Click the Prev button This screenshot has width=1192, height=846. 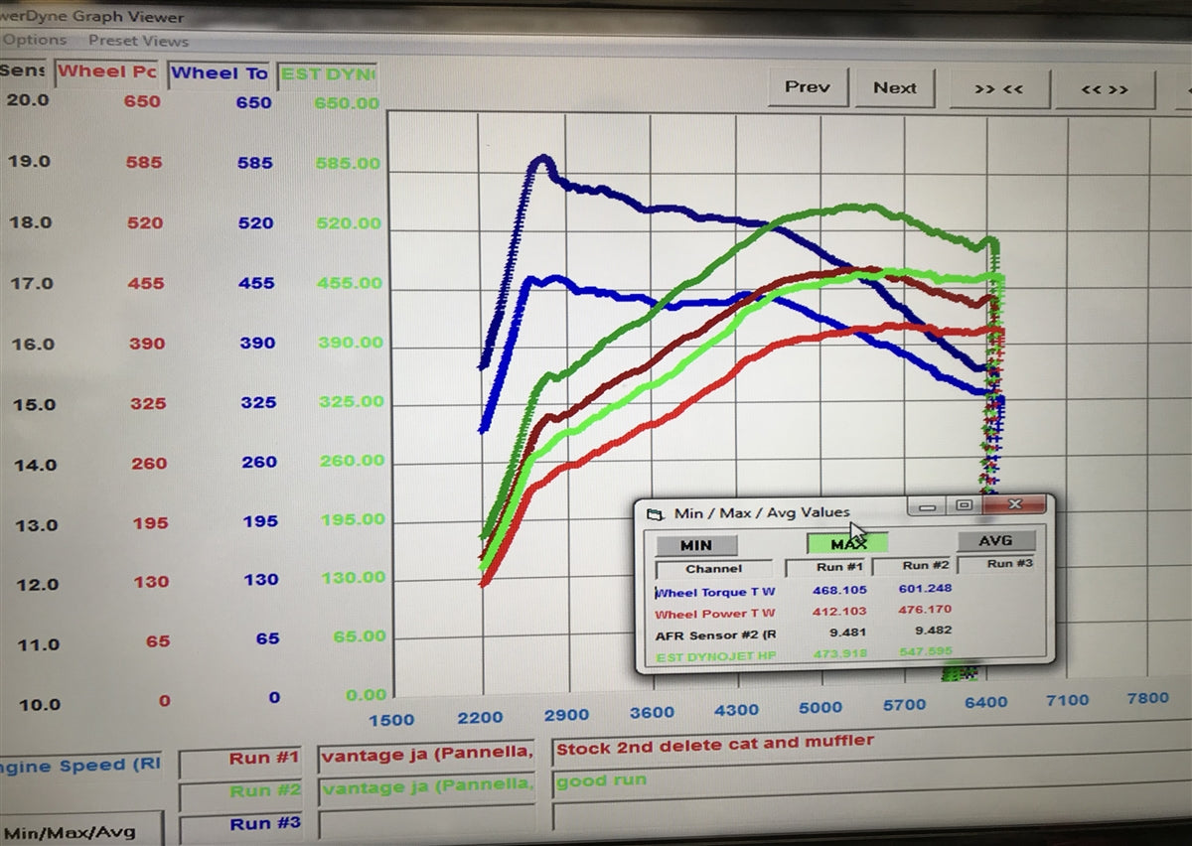[807, 87]
